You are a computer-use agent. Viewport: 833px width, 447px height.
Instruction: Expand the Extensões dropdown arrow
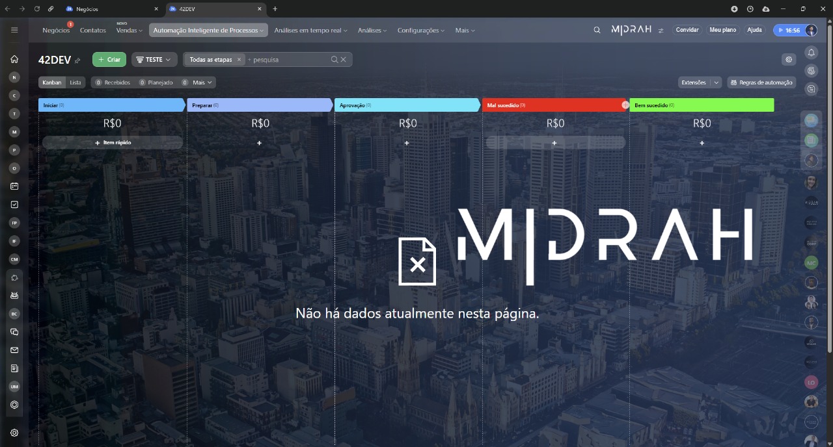[x=716, y=83]
